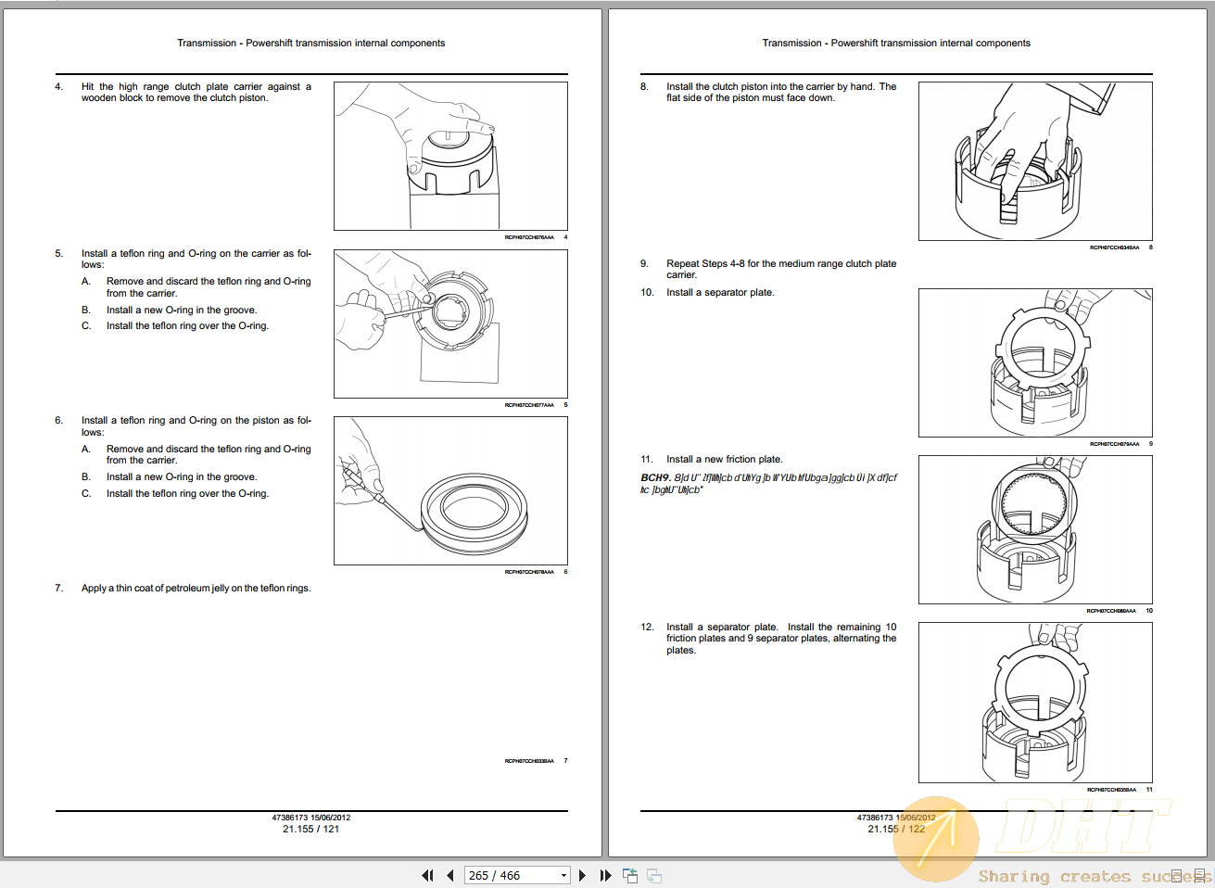Return to the previous view
The width and height of the screenshot is (1215, 888).
pos(630,875)
